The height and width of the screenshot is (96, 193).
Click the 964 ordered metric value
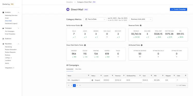click(74, 54)
